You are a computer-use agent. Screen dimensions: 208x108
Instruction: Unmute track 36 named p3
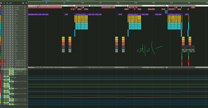[5, 67]
